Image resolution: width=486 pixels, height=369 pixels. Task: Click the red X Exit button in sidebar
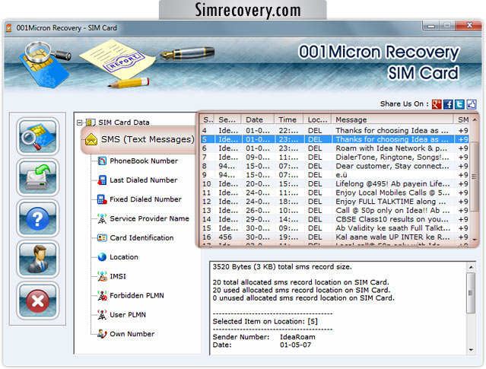click(38, 301)
